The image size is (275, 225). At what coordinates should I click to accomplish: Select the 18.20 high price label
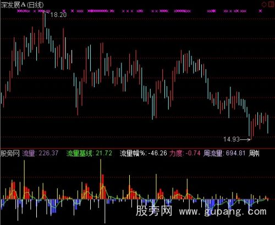[58, 15]
